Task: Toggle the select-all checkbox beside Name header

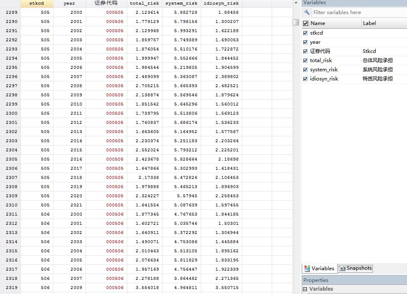Action: 306,23
